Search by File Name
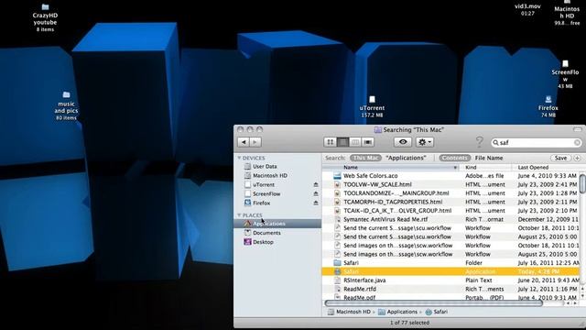Viewport: 586px width, 330px height. tap(489, 158)
